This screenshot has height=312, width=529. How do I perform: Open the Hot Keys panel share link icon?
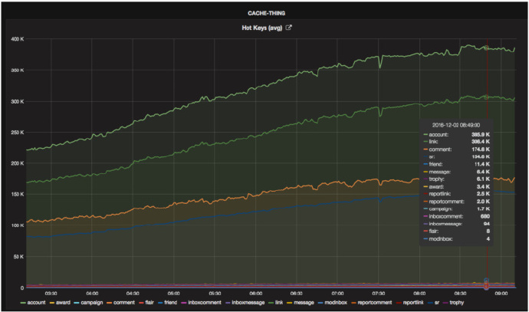coord(288,28)
